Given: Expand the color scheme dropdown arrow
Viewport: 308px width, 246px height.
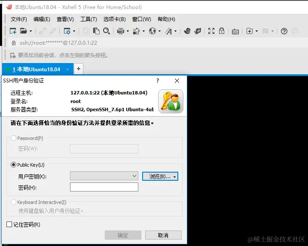Looking at the screenshot, I should click(143, 31).
